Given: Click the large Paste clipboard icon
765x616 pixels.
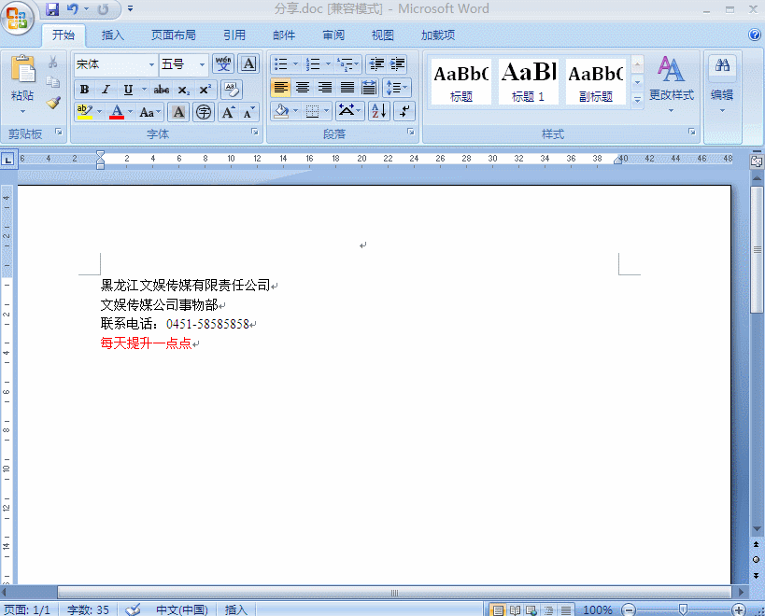Looking at the screenshot, I should pos(22,69).
